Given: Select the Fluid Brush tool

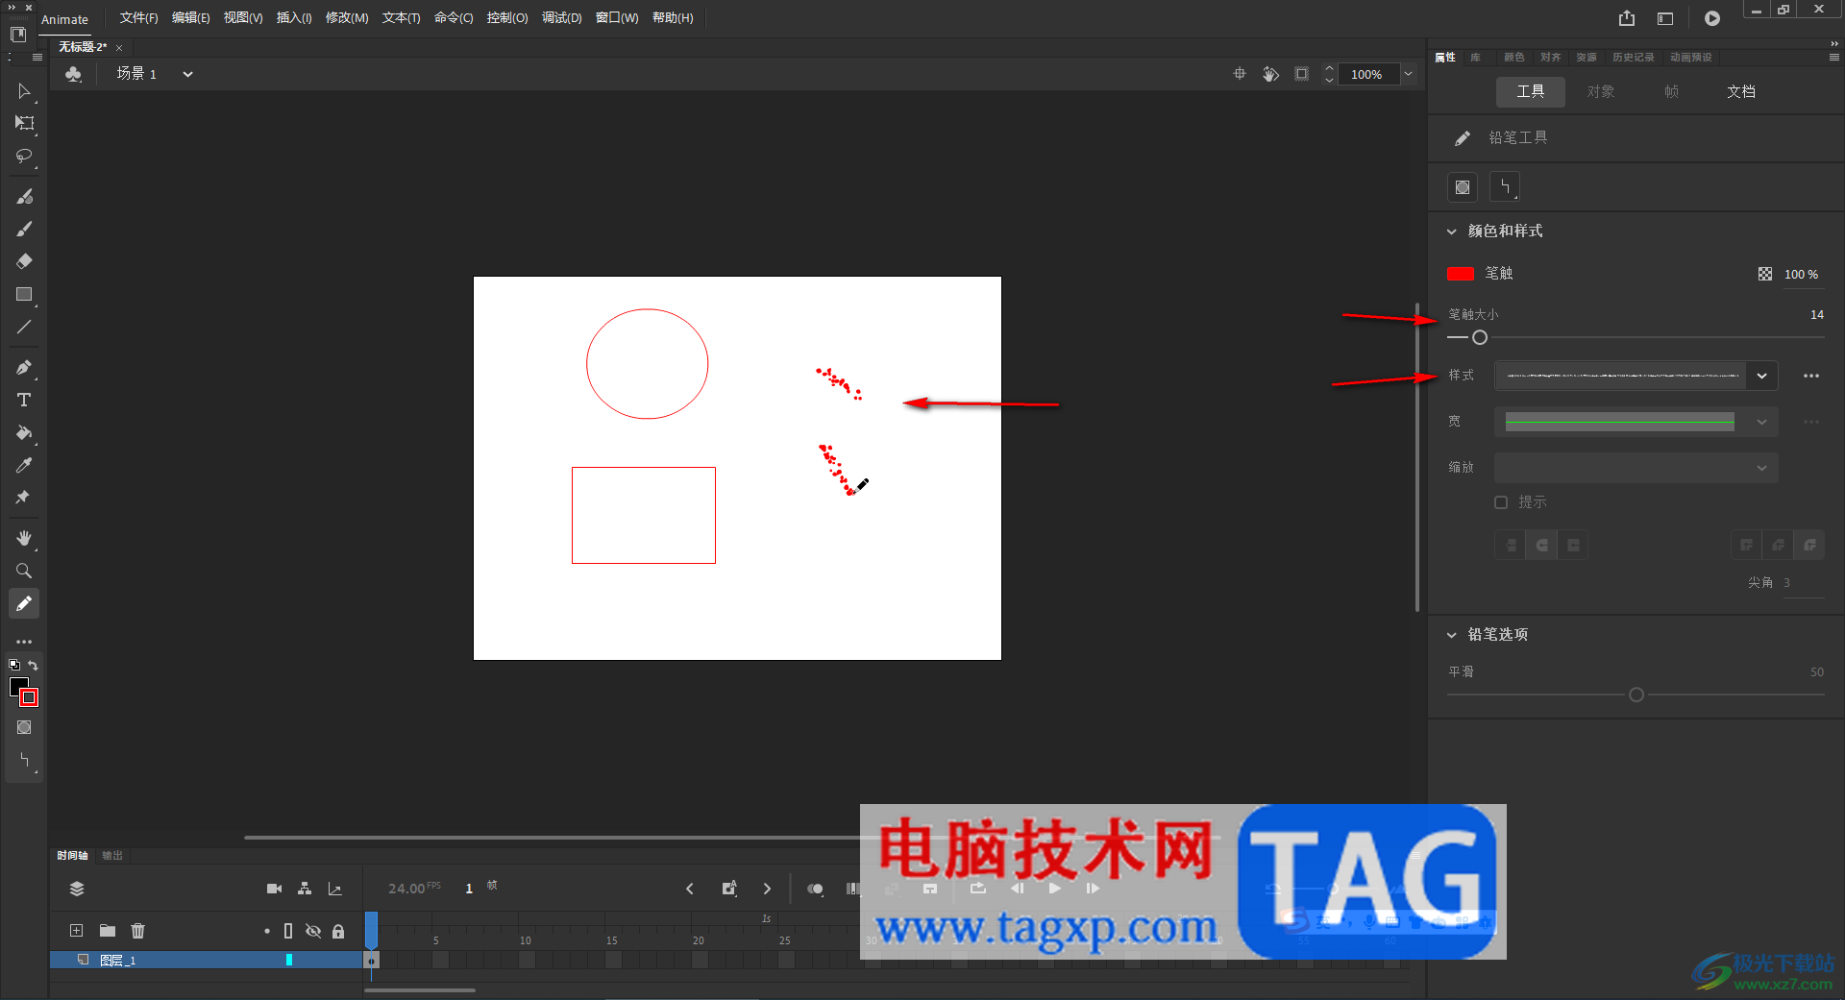Looking at the screenshot, I should pyautogui.click(x=24, y=196).
